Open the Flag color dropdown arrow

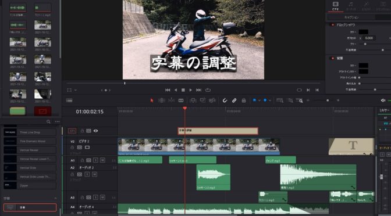(260, 100)
